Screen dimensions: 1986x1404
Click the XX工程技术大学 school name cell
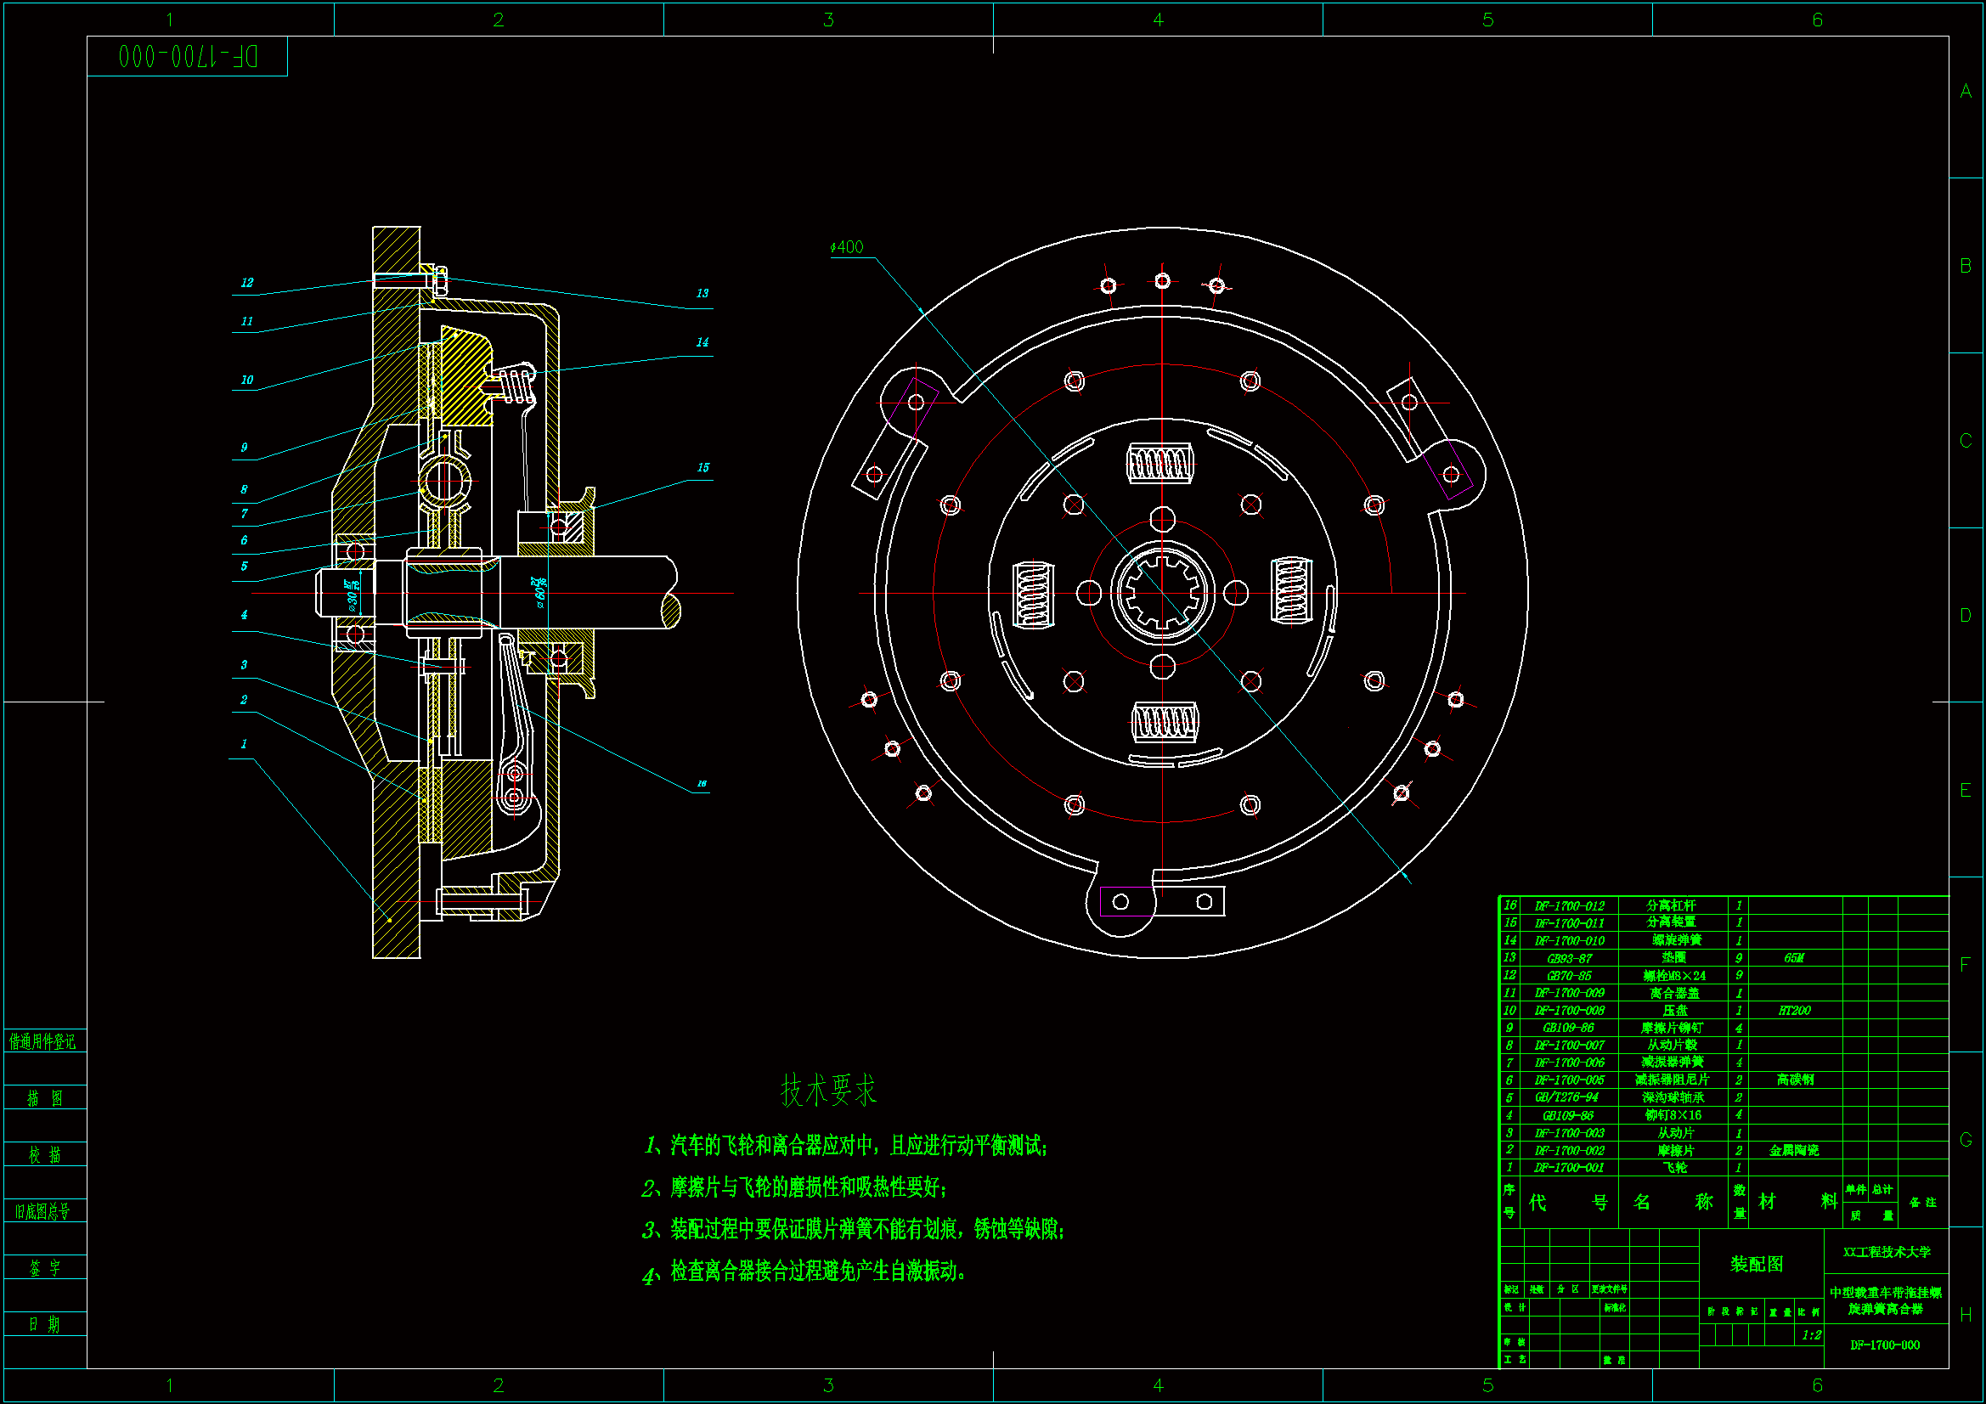1886,1253
